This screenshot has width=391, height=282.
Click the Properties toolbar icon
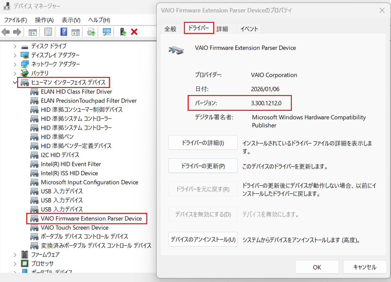coord(48,32)
